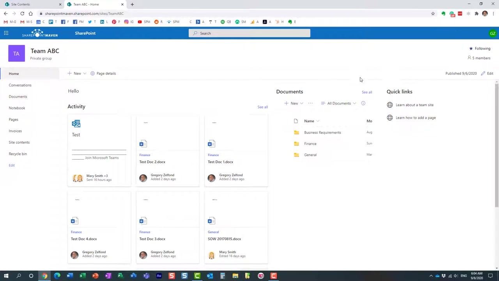Open SOW 20170815.docx from Activity
Screen dimensions: 499x281
(236, 228)
